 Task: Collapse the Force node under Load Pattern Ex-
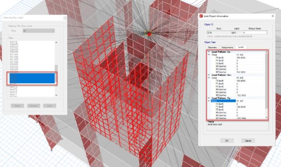[209, 55]
